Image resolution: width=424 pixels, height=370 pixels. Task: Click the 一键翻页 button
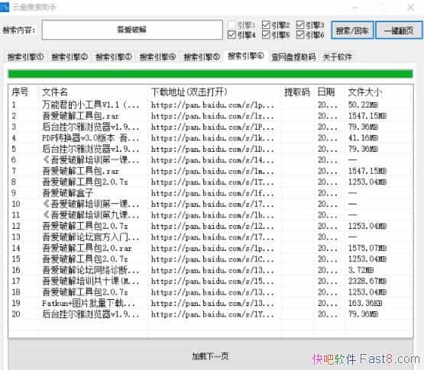(399, 31)
